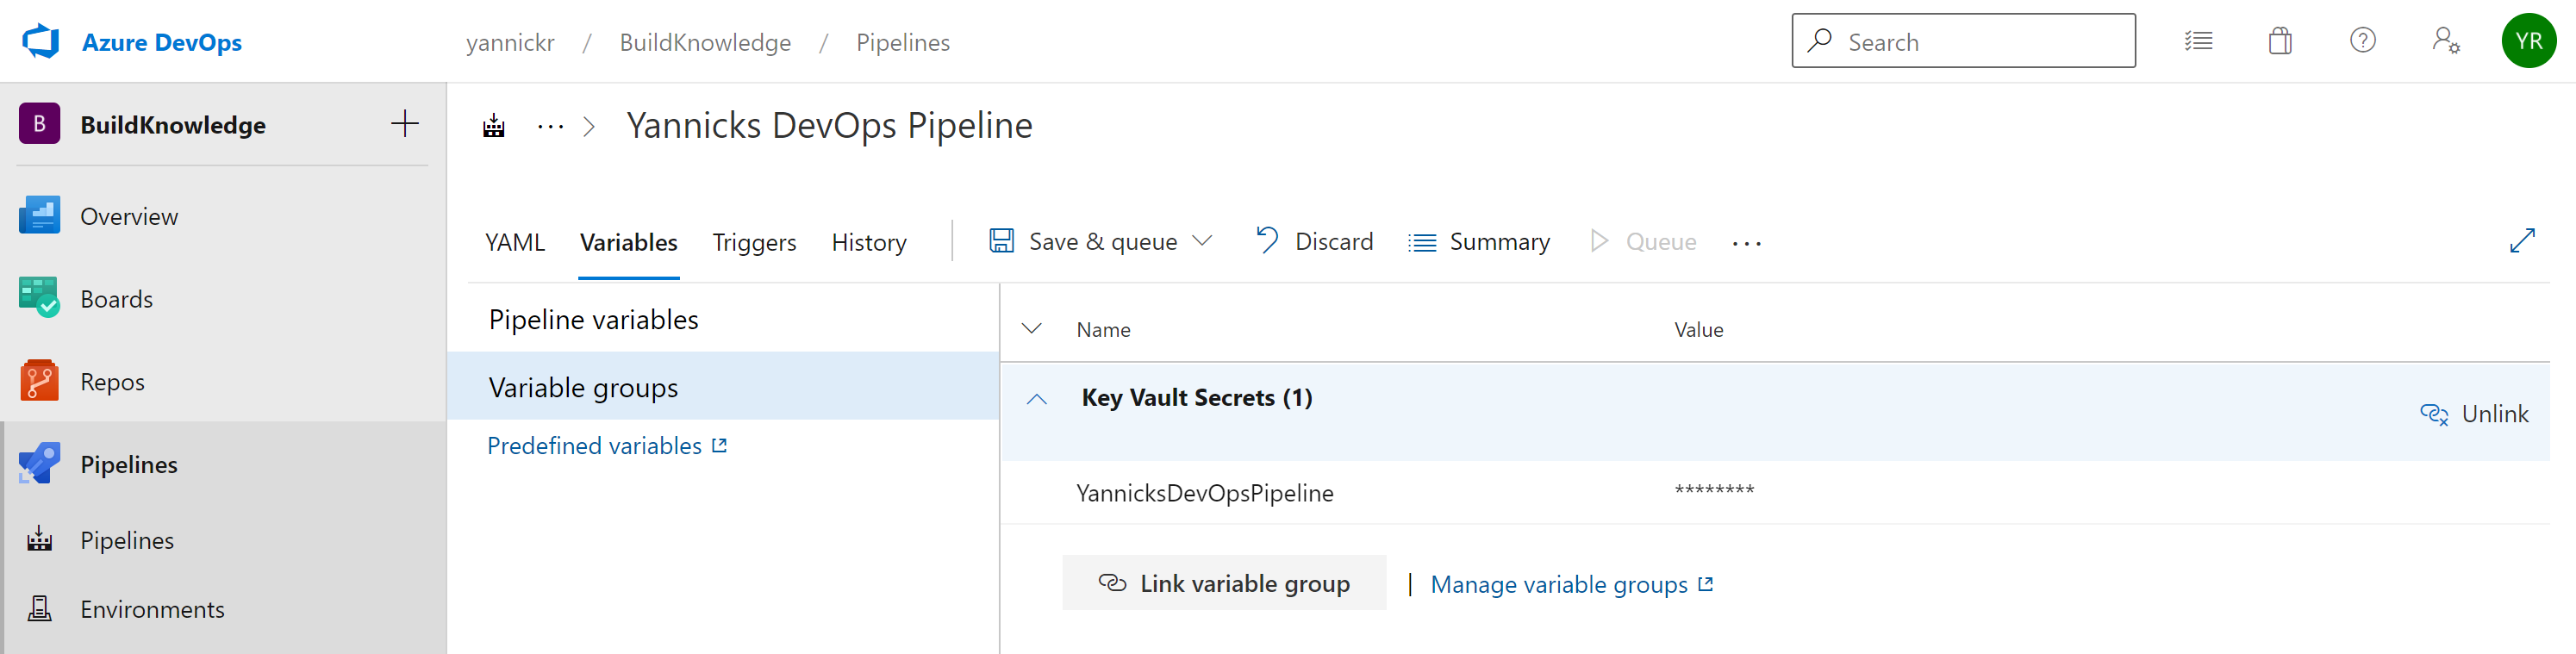
Task: Open the breadcrumb ellipsis before the pipeline title
Action: tap(550, 127)
